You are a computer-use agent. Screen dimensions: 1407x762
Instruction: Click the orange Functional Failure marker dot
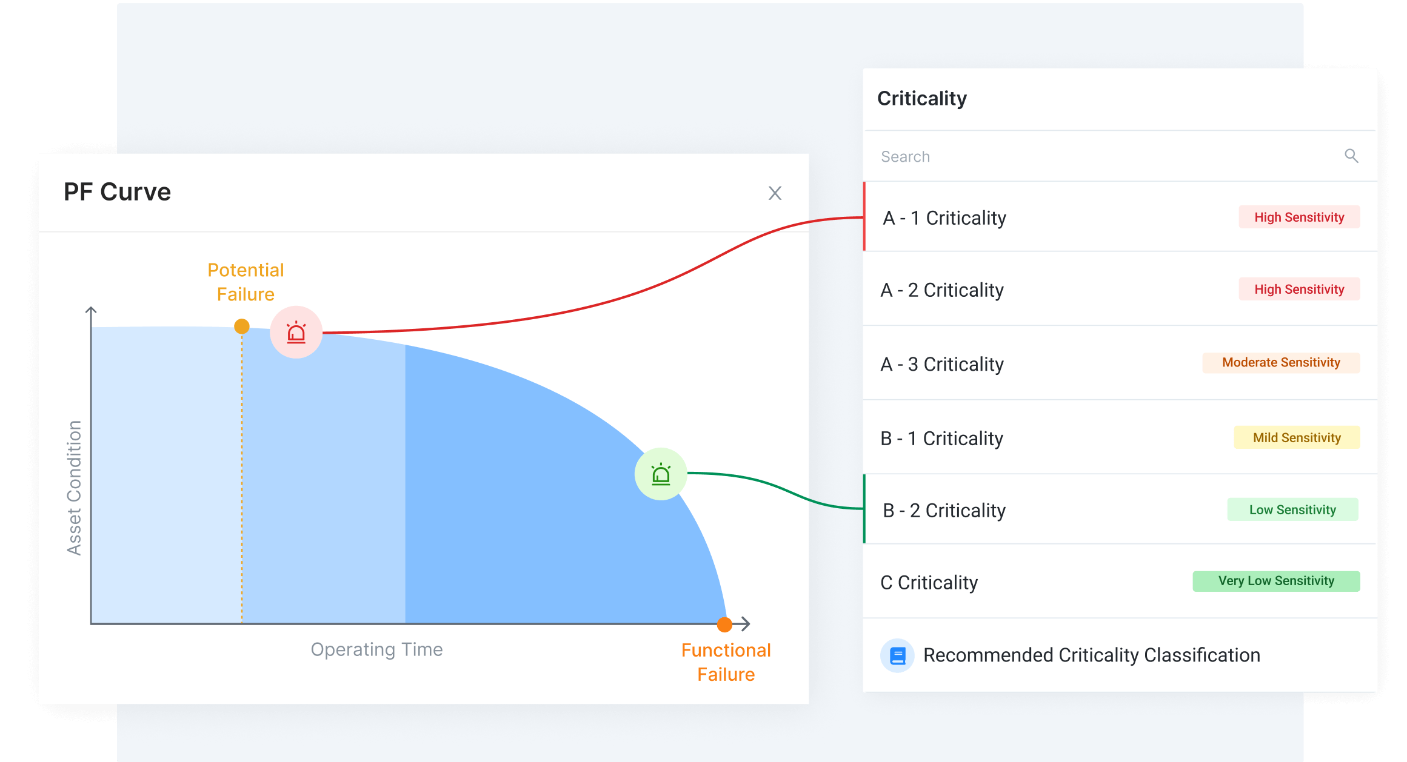click(x=725, y=624)
